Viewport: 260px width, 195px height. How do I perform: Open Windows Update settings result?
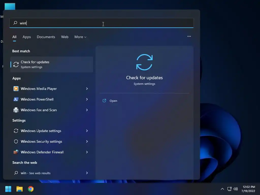pos(52,131)
